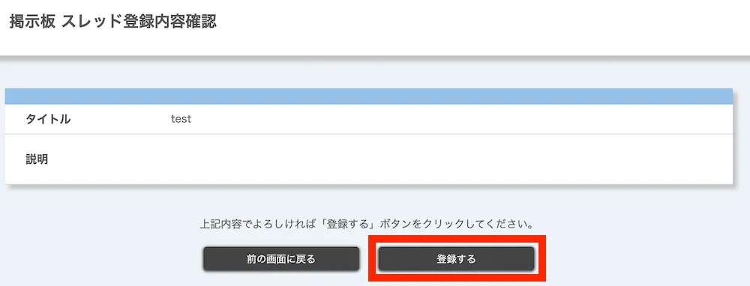
Task: Click the white title banner beside the heading
Action: pyautogui.click(x=478, y=28)
